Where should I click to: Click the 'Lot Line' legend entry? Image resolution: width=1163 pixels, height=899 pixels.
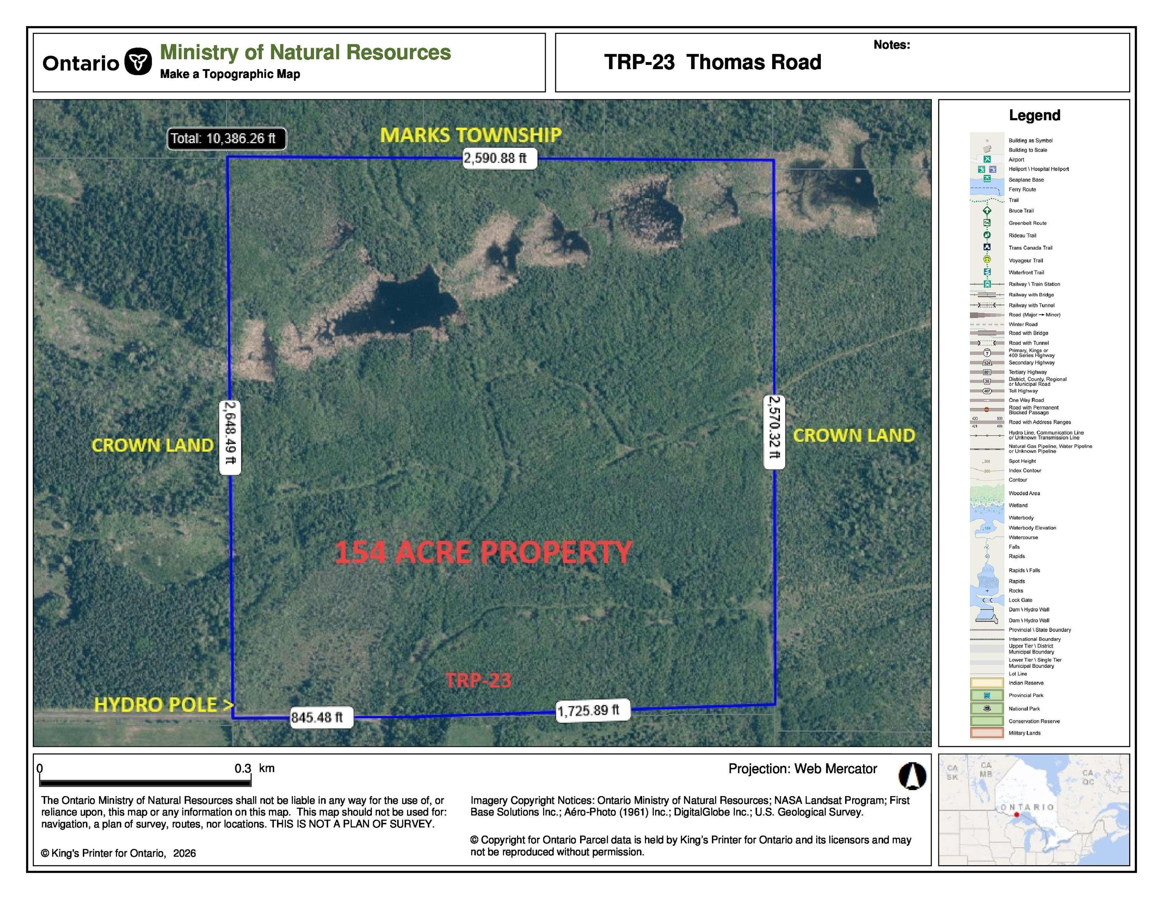[x=1018, y=674]
